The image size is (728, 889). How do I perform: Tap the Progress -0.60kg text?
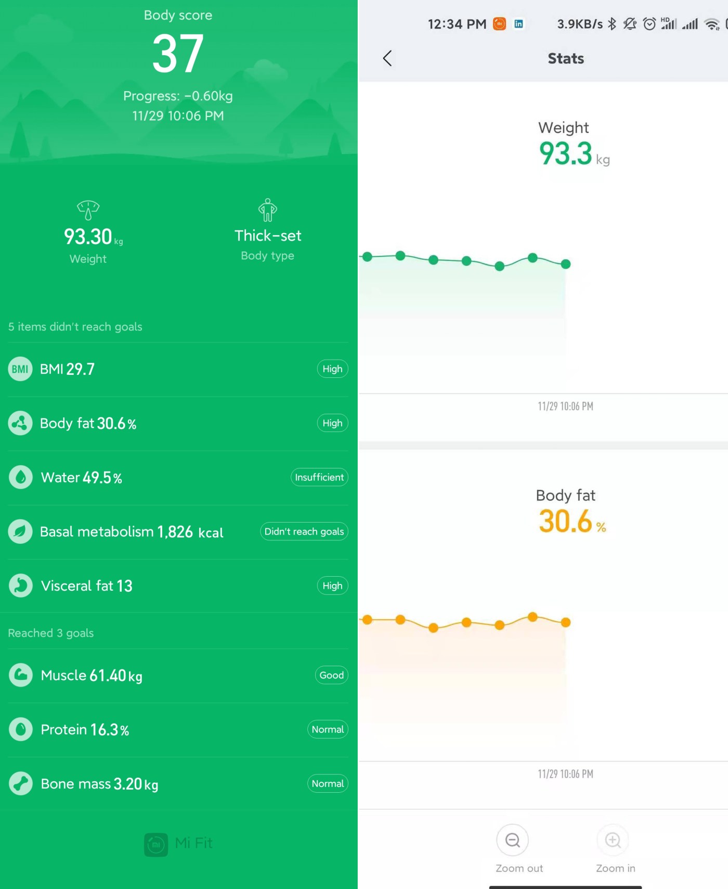pyautogui.click(x=178, y=96)
